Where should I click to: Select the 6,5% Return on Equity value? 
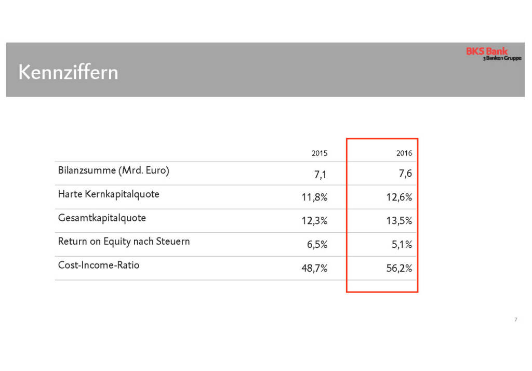317,245
